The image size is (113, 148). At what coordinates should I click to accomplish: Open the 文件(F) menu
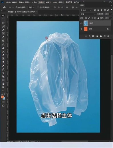click(8, 2)
